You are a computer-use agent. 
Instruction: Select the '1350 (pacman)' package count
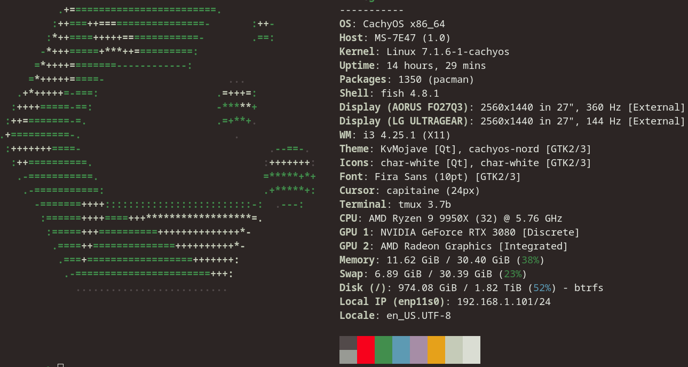(436, 80)
